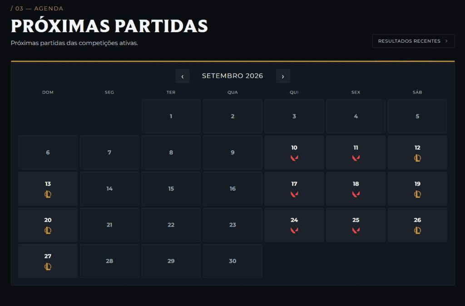Screen dimensions: 465x306
Task: Click the League of Legends icon on day 20
Action: click(x=48, y=230)
